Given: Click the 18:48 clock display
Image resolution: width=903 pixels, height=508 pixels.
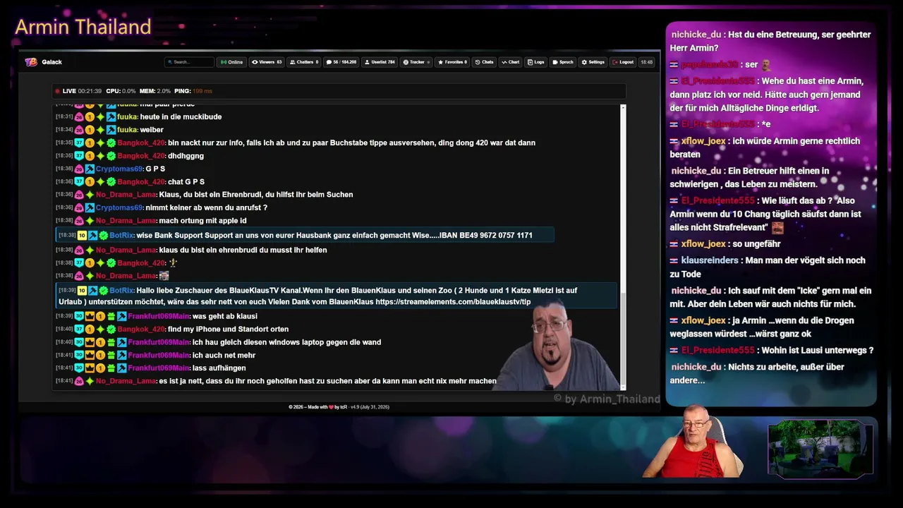Looking at the screenshot, I should pyautogui.click(x=646, y=62).
